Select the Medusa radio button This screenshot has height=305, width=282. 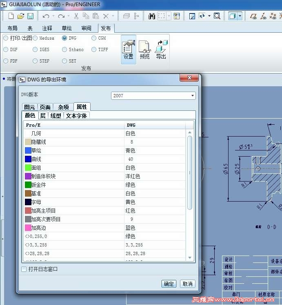tap(35, 38)
